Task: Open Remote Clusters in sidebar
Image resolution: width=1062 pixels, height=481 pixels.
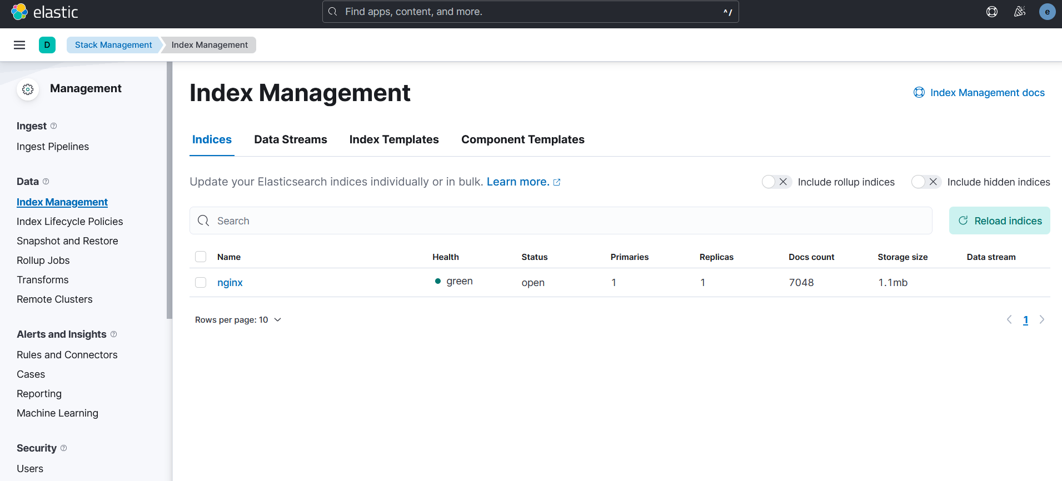Action: 54,299
